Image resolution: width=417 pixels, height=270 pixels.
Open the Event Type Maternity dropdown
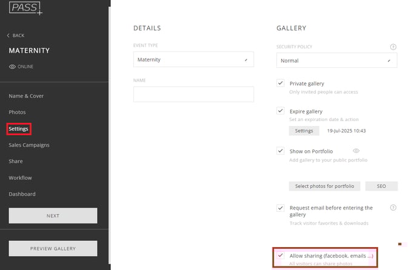click(x=193, y=59)
